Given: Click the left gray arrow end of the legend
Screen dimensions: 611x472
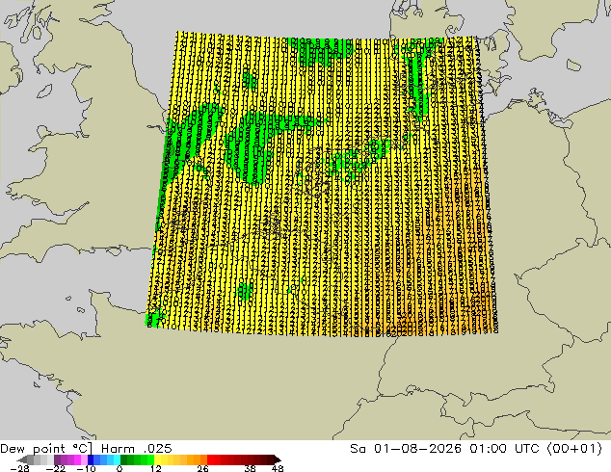Looking at the screenshot, I should tap(21, 459).
